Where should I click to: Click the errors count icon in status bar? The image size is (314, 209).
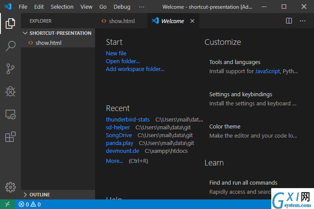21,204
